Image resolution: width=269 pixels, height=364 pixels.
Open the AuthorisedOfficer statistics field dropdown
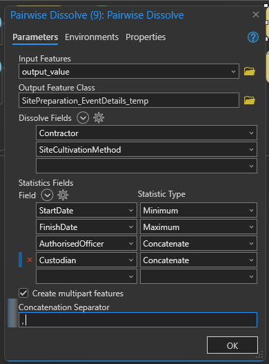[86, 243]
